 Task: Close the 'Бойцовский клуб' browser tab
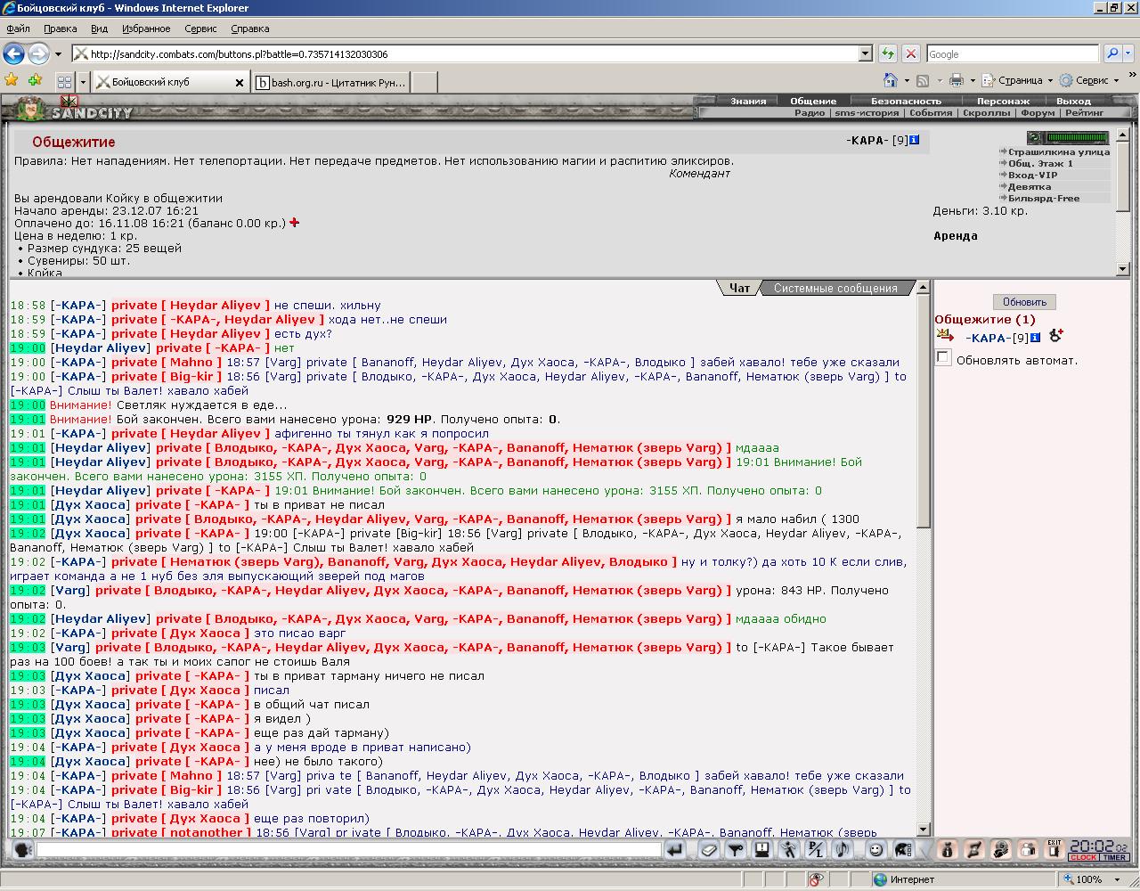coord(239,82)
